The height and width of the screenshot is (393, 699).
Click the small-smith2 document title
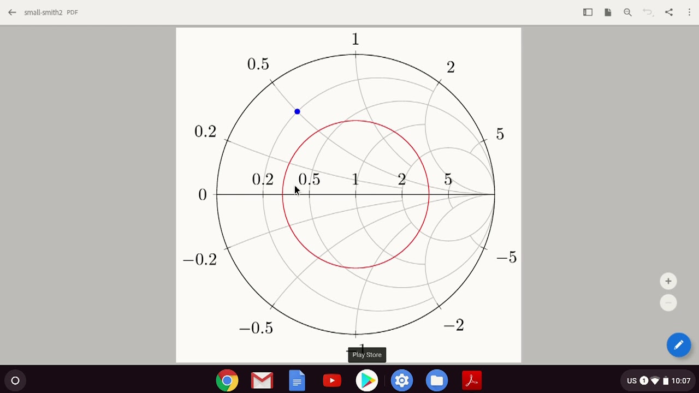pos(43,12)
